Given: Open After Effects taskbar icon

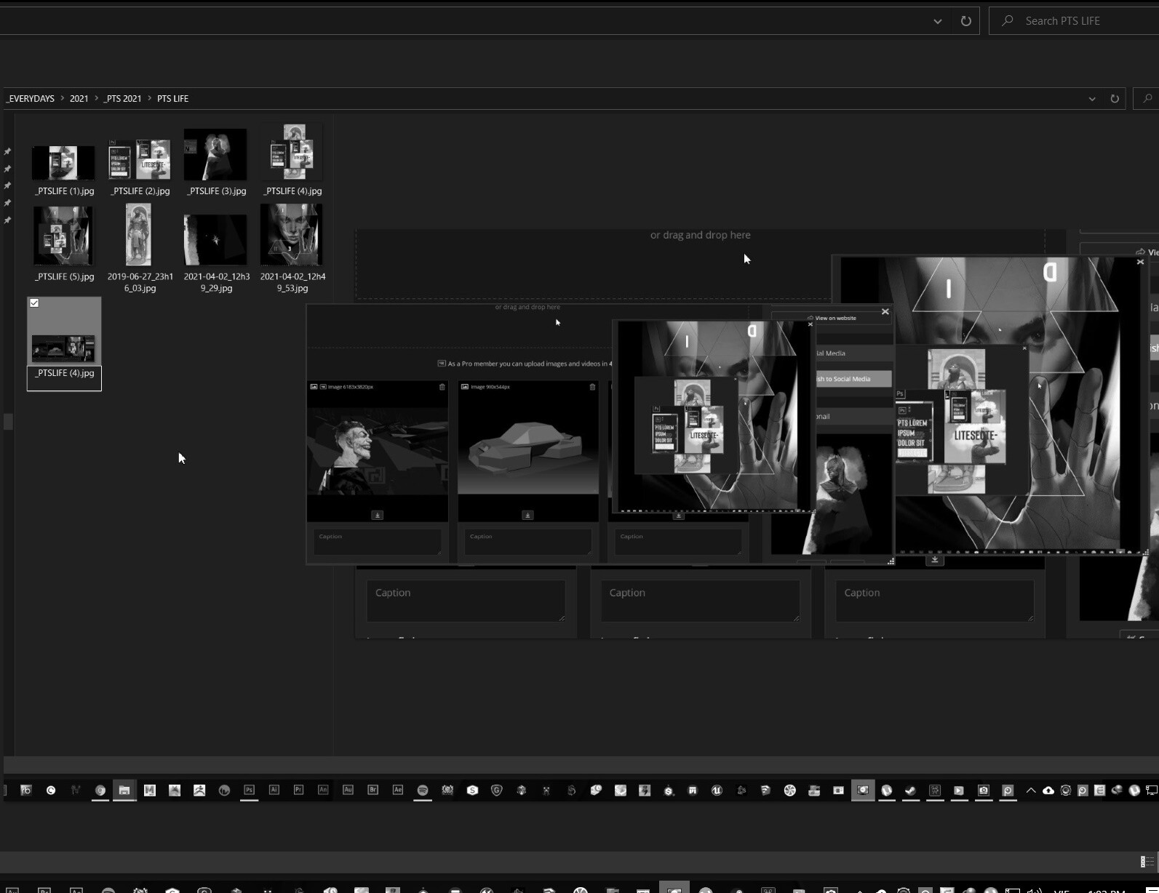Looking at the screenshot, I should tap(397, 790).
